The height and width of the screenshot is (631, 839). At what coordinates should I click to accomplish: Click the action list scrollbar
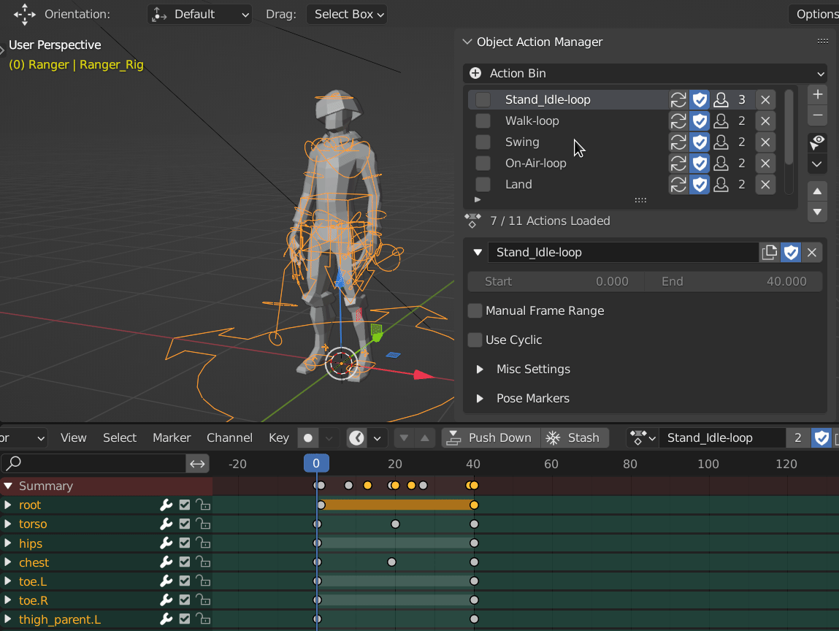coord(789,127)
